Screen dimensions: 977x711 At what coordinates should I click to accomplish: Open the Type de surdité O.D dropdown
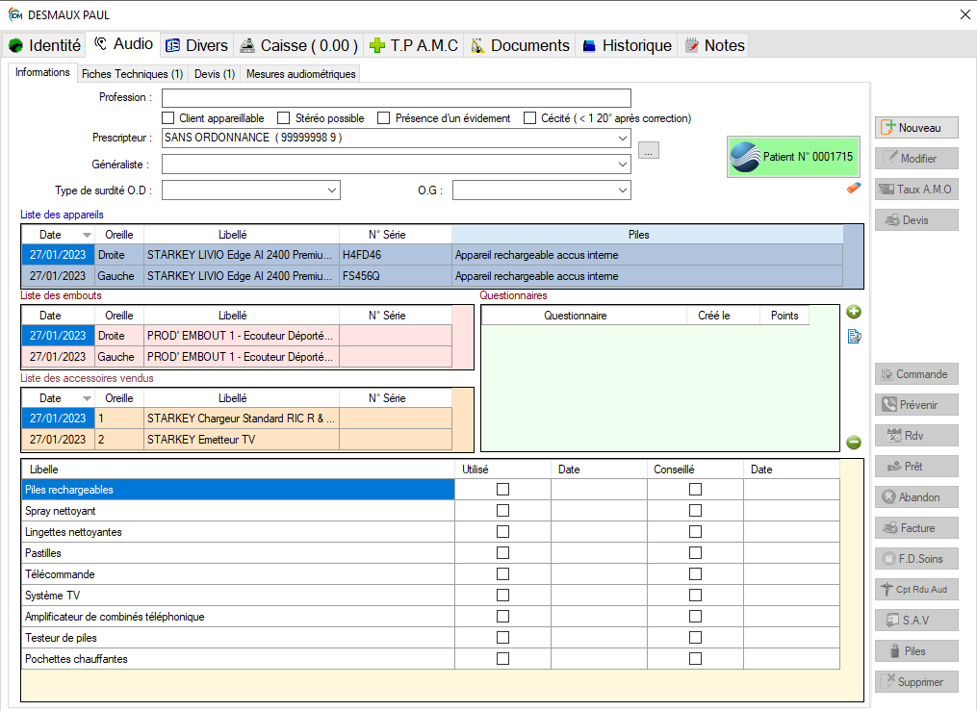332,190
